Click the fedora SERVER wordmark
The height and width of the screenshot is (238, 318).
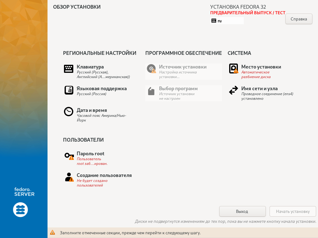[24, 192]
